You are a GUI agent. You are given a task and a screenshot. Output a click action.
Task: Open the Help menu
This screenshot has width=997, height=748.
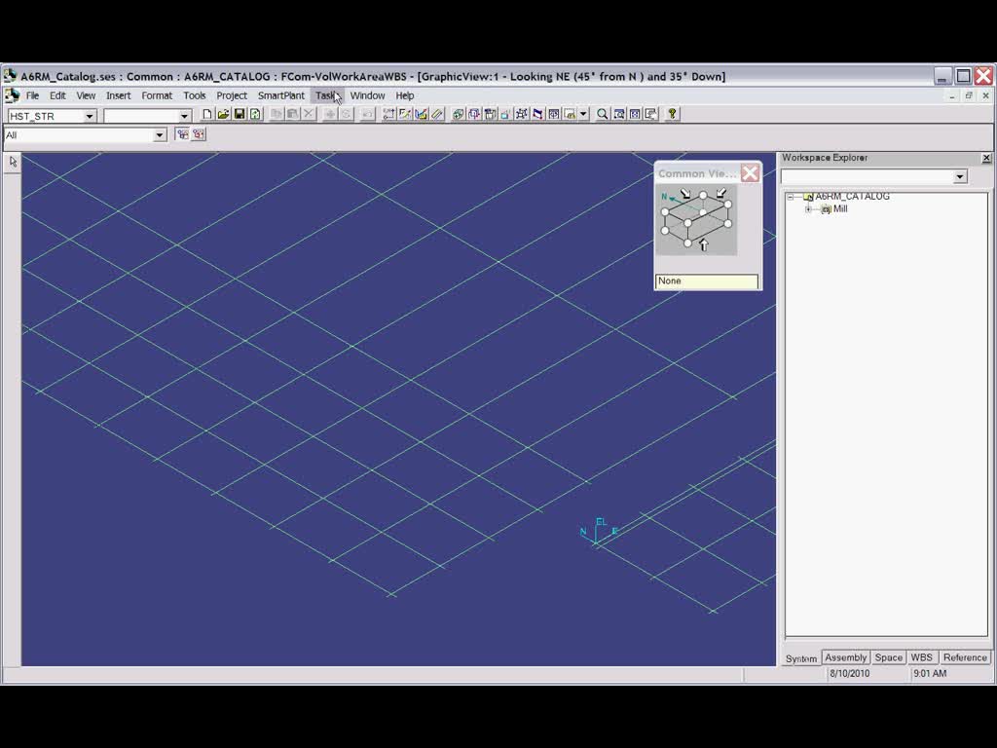404,95
